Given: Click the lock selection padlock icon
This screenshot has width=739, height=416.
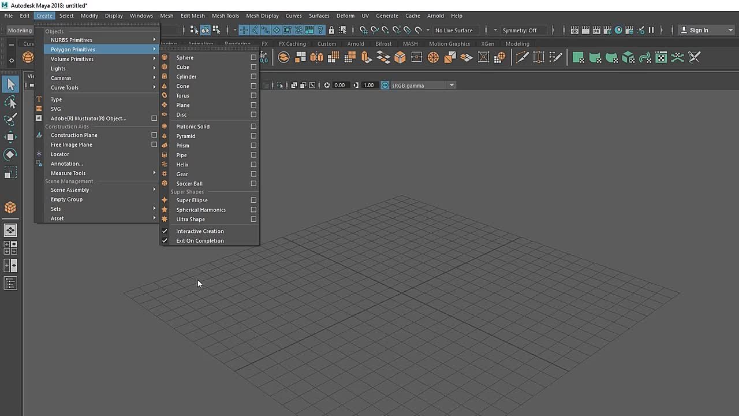Looking at the screenshot, I should click(331, 30).
